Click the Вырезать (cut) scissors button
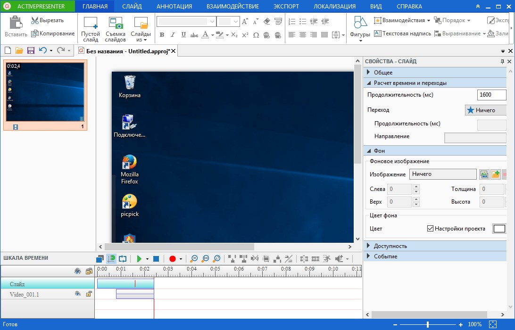 (x=47, y=20)
